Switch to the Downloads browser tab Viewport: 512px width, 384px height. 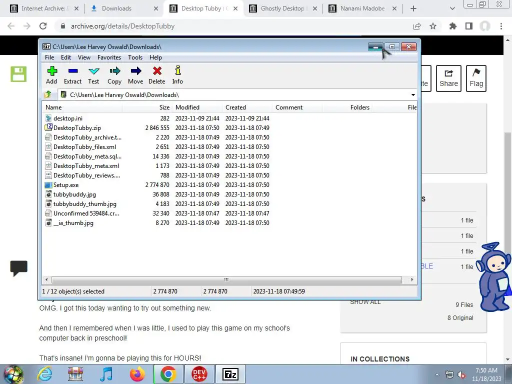123,8
